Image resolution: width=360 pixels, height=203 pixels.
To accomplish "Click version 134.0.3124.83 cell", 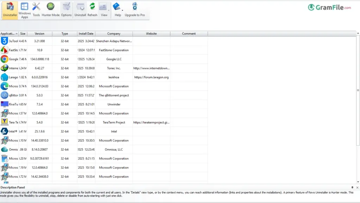I will tap(40, 86).
